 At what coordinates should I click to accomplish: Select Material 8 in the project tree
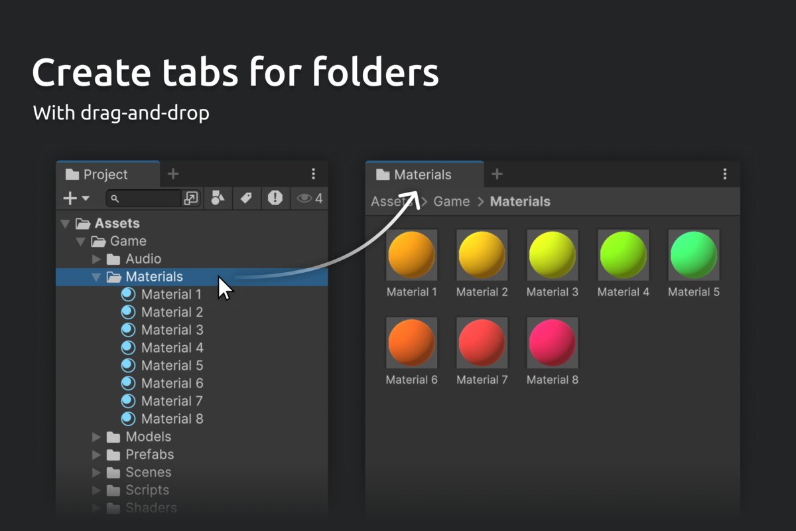[x=163, y=419]
